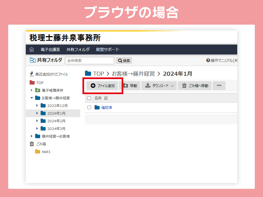Image resolution: width=263 pixels, height=197 pixels.
Task: Open the 経営サポート menu item
Action: pos(108,50)
